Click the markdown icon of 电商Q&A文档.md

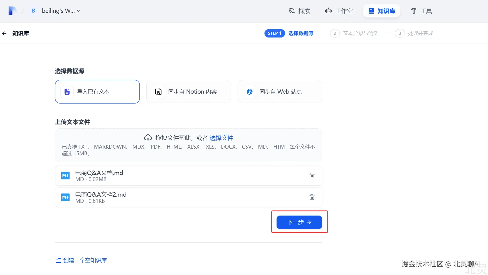tap(65, 176)
